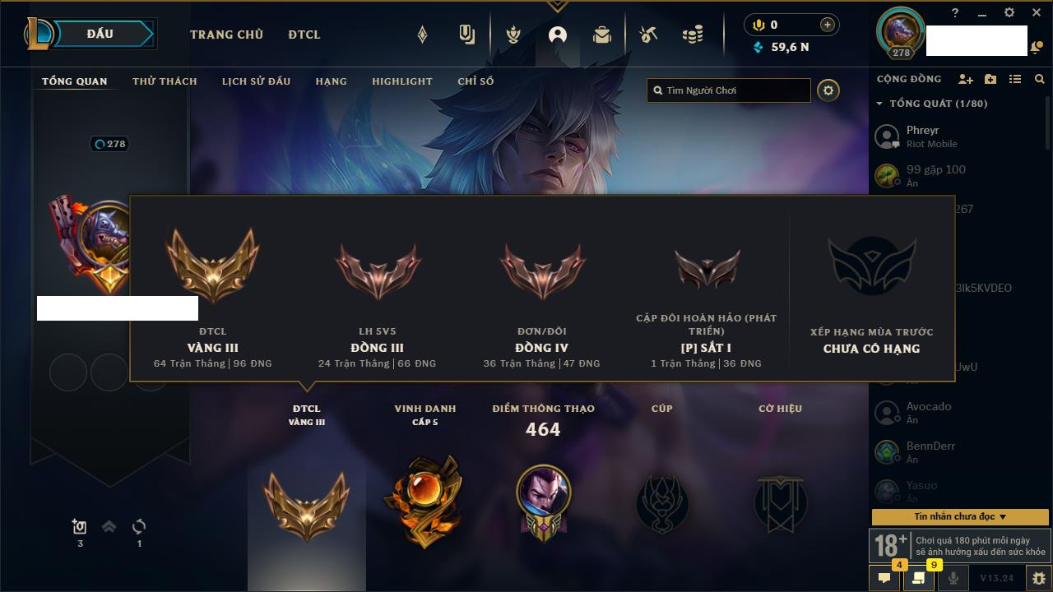This screenshot has height=592, width=1053.
Task: Switch to the HIGHLIGHT tab
Action: coord(401,81)
